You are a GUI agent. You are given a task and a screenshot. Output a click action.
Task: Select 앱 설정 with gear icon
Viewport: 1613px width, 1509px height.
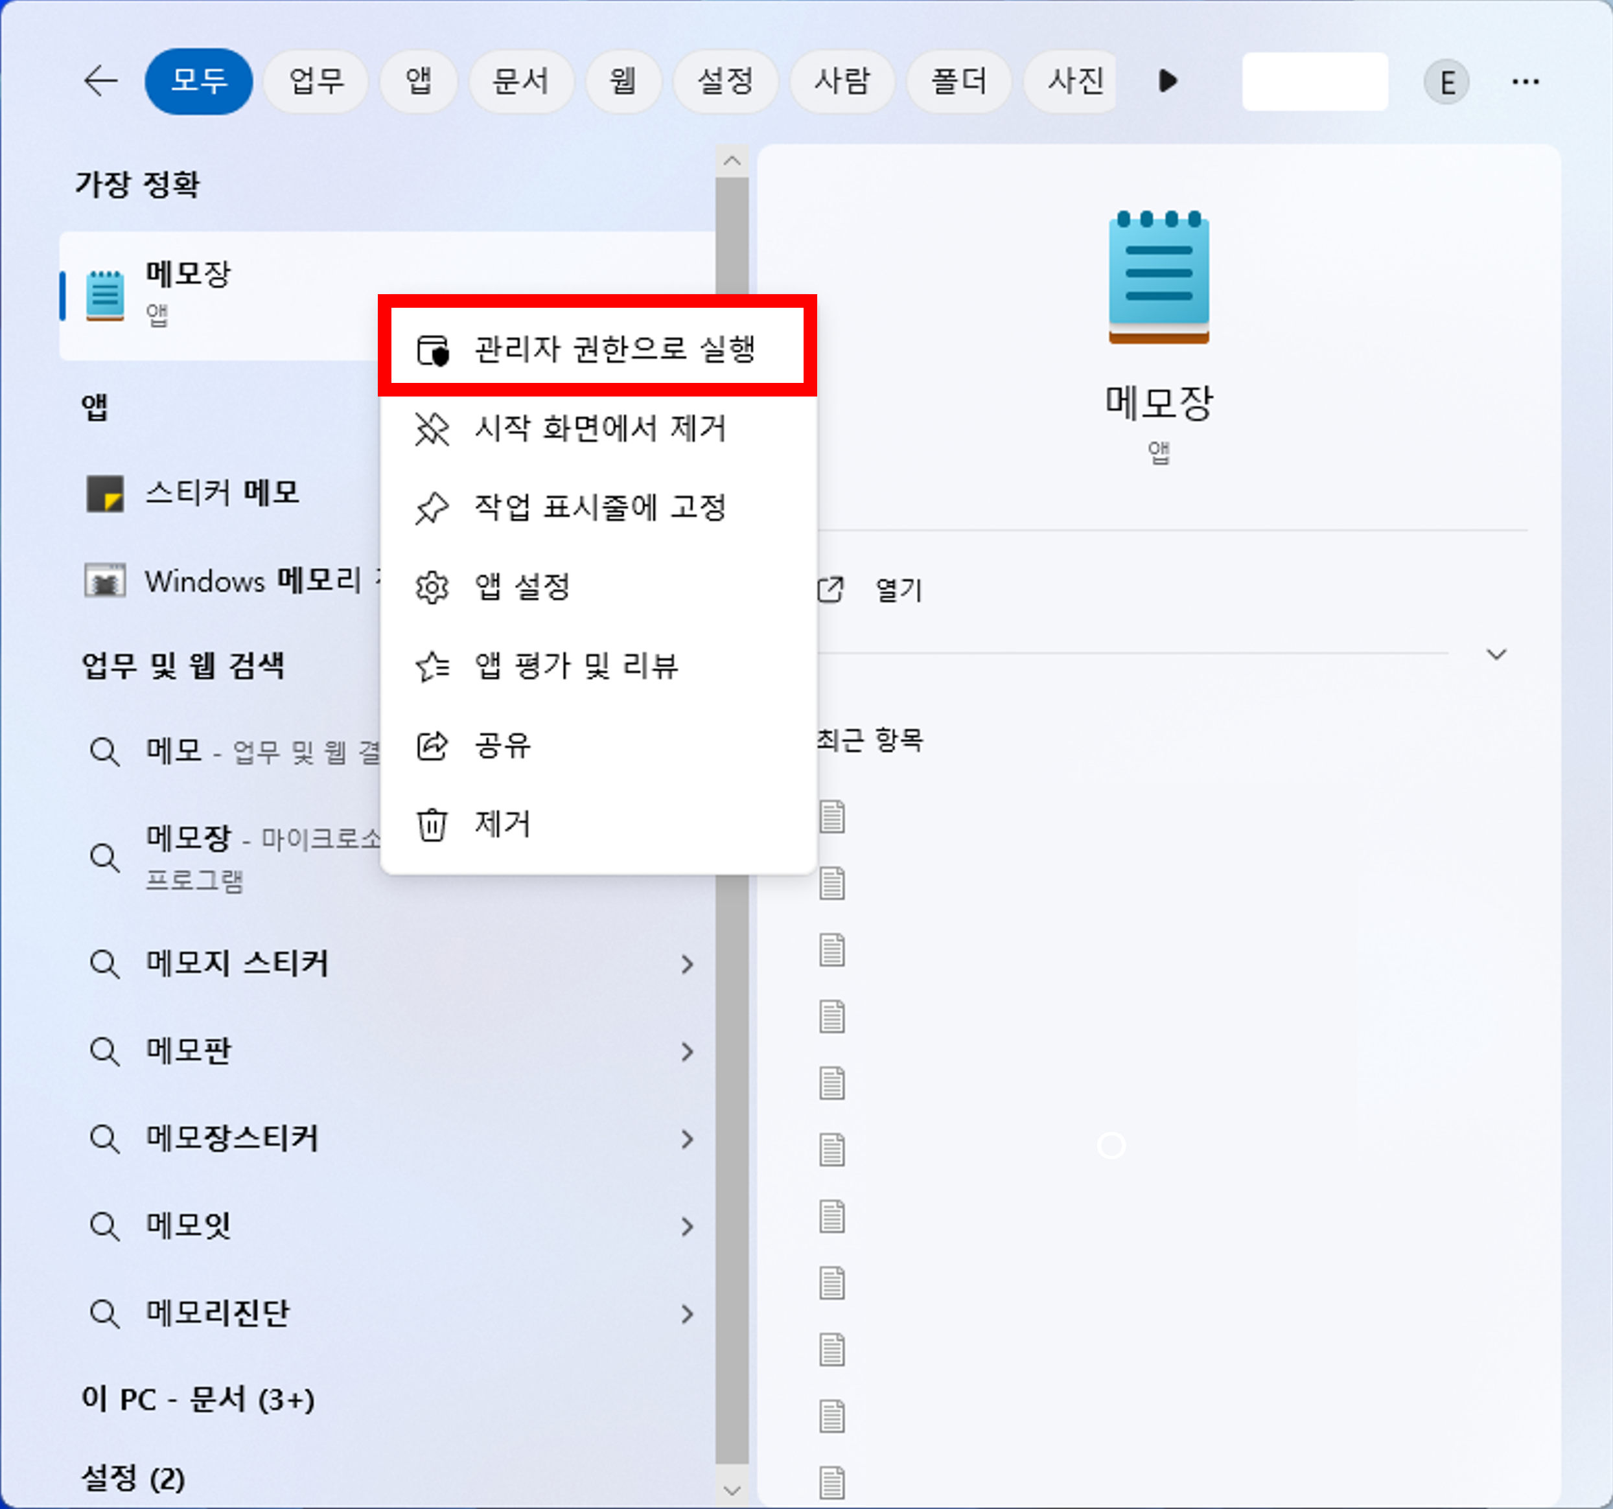tap(522, 586)
